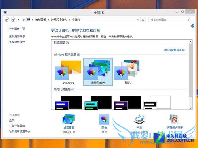Viewport: 198px width, 148px height.
Task: Choose the cyan-accent high contrast theme
Action: 98,103
